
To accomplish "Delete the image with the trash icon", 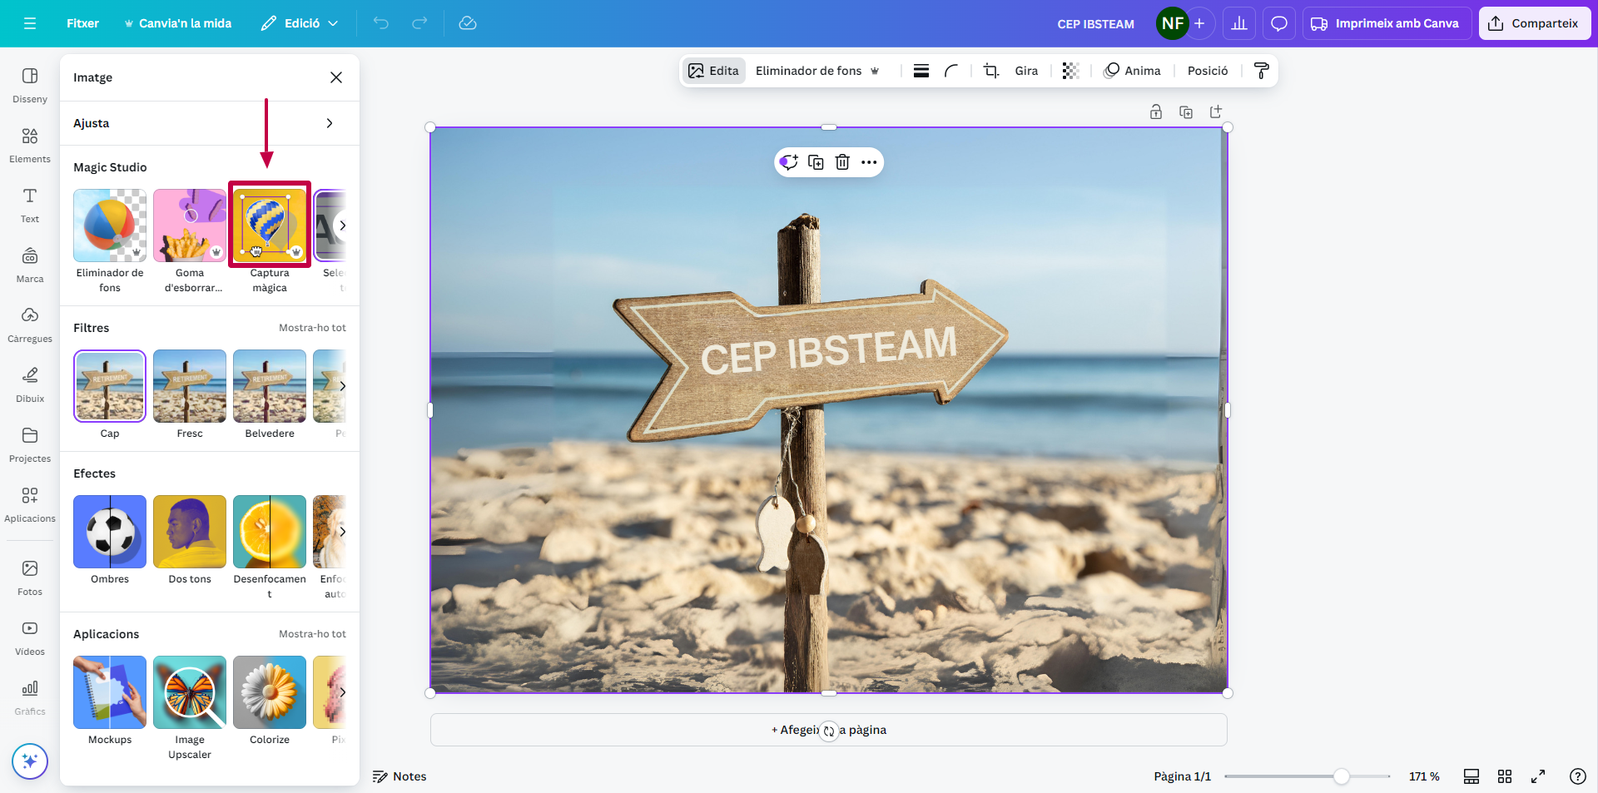I will click(x=842, y=162).
